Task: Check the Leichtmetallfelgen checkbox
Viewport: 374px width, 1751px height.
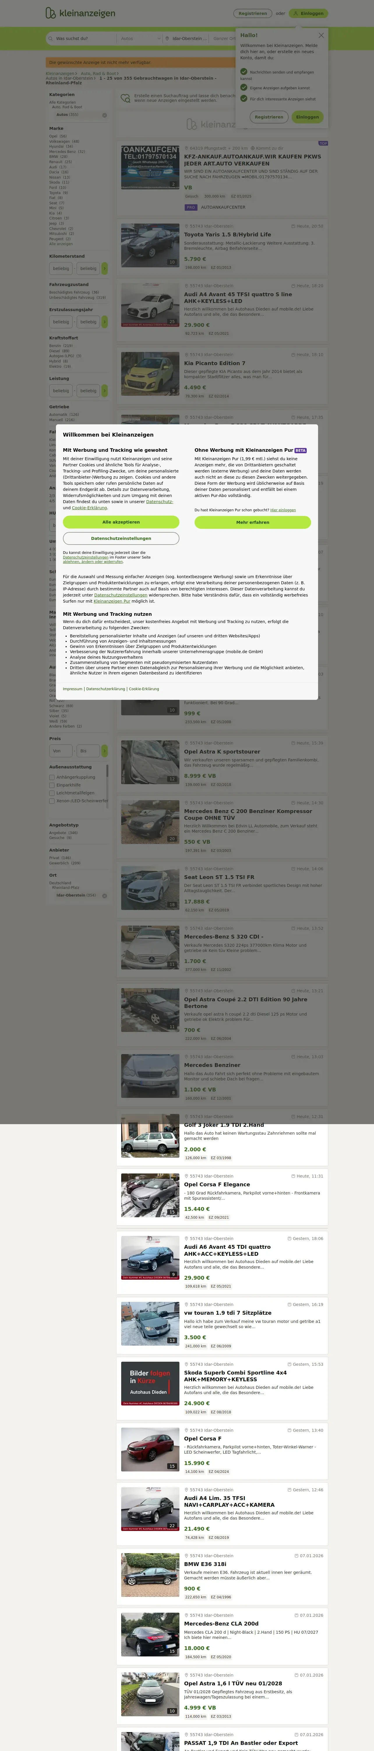Action: [52, 793]
